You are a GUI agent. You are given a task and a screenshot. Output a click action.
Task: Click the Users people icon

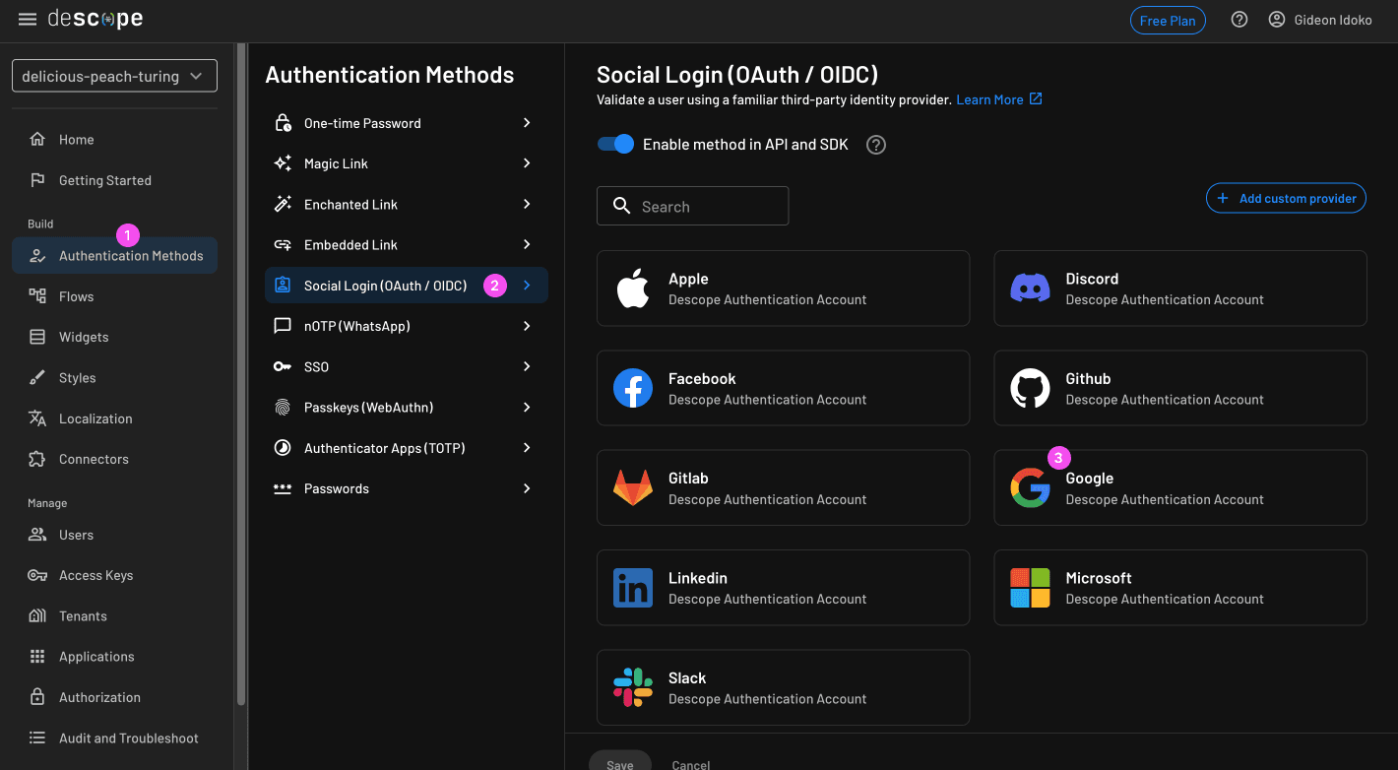click(x=37, y=535)
